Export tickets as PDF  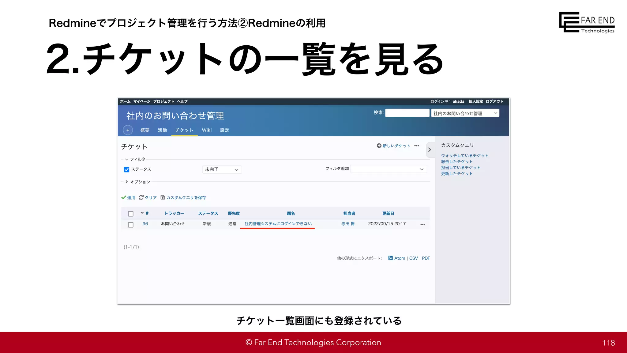pos(426,258)
